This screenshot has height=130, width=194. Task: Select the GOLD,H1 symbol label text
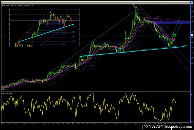click(7, 5)
